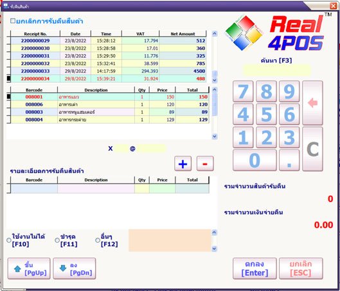Tick the cancel goods return checkbox
Screen dimensions: 340x291
click(13, 21)
